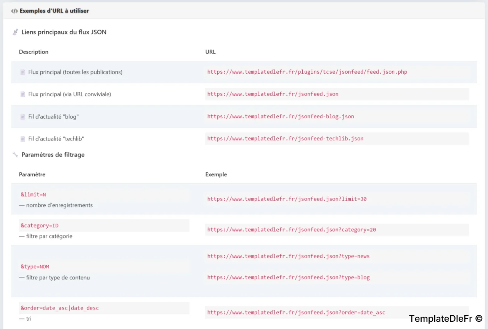Click the tri description under &order
Viewport: 488px width, 329px height.
25,319
